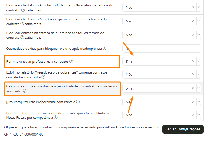Image resolution: width=208 pixels, height=142 pixels.
Task: Clear the Negativação de Cobranças selection
Action: 193,74
